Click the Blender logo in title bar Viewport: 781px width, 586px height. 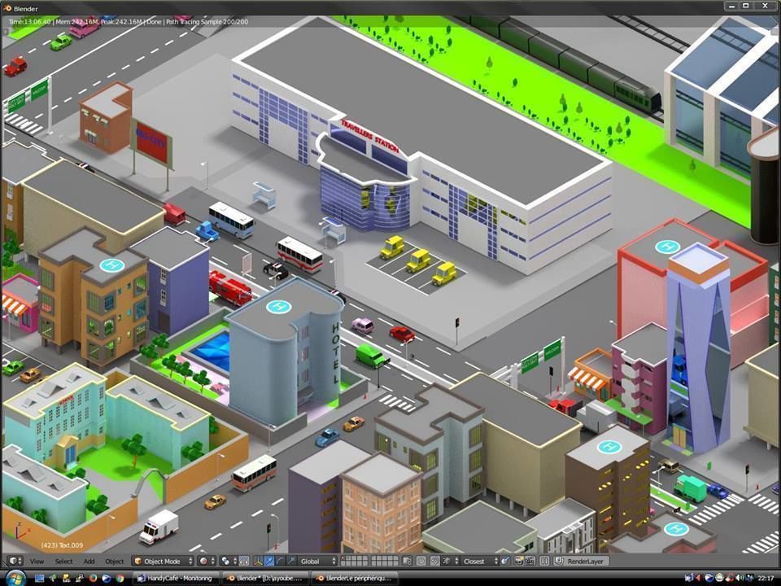pyautogui.click(x=7, y=8)
